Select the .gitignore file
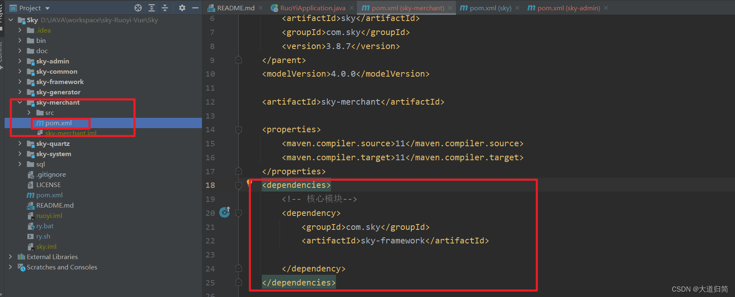Screen dimensions: 735x297 (51, 174)
